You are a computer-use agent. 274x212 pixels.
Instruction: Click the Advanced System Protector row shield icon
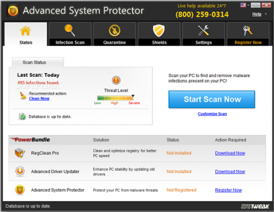(x=20, y=190)
